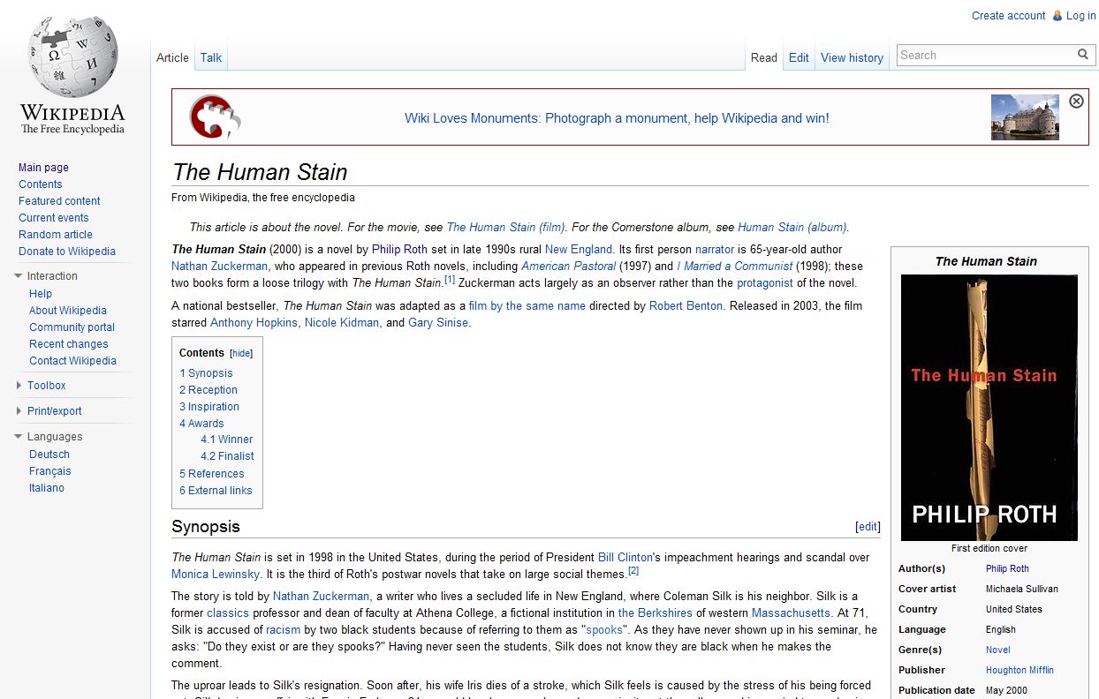Open Community portal link
Screen dimensions: 1099x699
[72, 327]
